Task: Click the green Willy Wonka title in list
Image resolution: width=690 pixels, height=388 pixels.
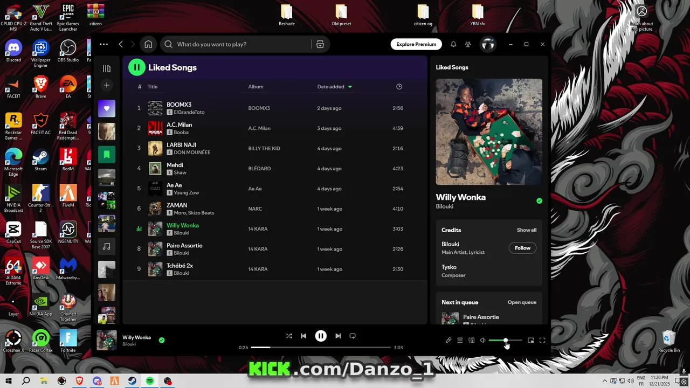Action: click(183, 226)
